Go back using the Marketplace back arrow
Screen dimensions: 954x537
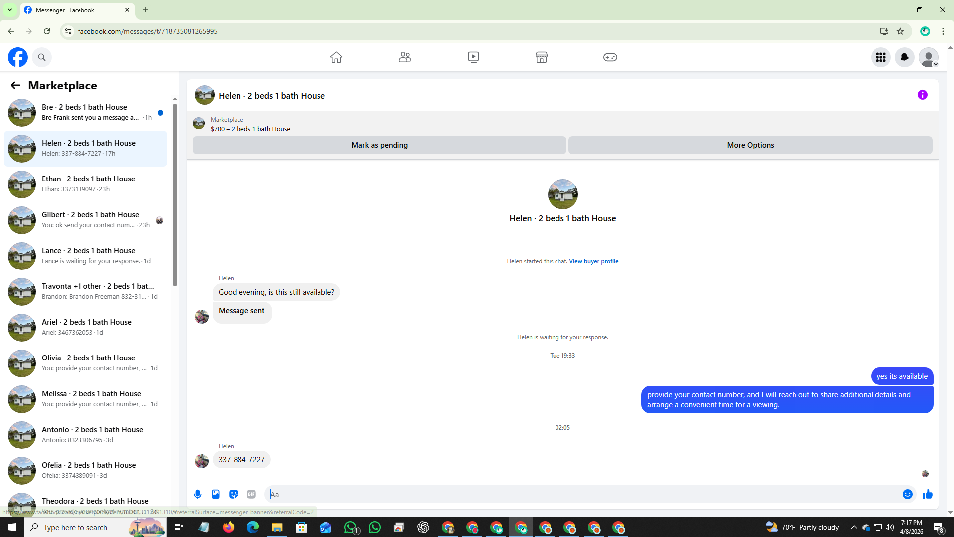15,86
